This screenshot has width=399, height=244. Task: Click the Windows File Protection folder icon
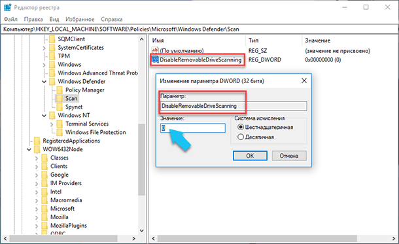click(60, 132)
